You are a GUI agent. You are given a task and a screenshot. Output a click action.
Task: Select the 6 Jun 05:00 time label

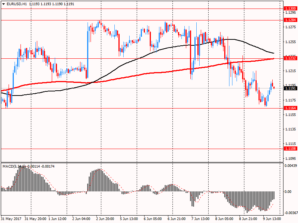pyautogui.click(x=153, y=219)
